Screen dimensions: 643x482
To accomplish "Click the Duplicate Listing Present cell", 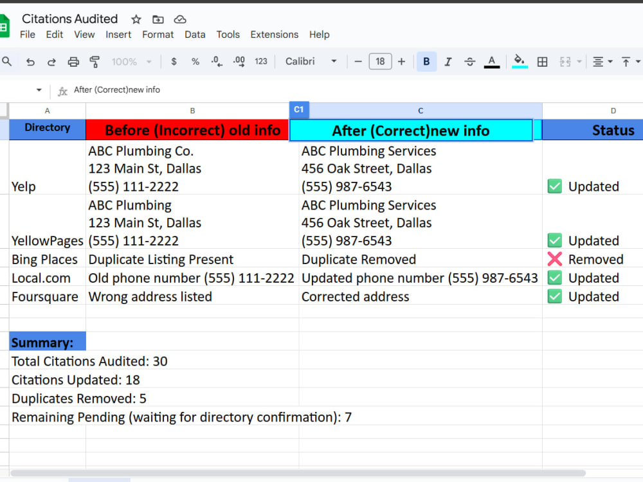I will pos(192,259).
